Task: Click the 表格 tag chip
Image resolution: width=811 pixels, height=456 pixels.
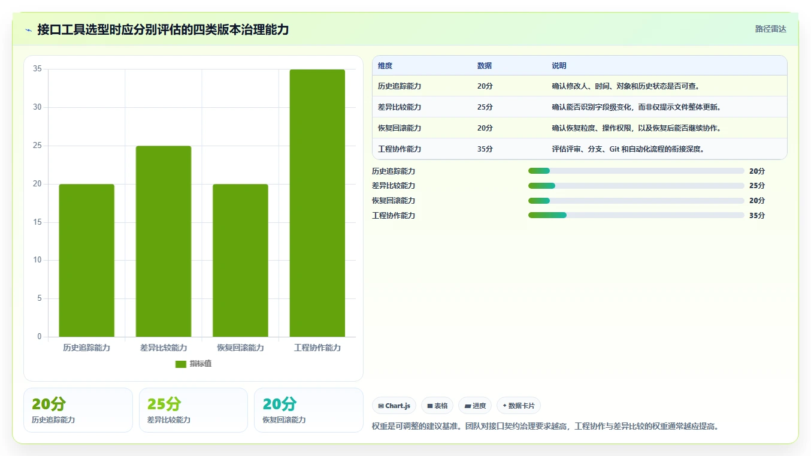Action: point(437,406)
